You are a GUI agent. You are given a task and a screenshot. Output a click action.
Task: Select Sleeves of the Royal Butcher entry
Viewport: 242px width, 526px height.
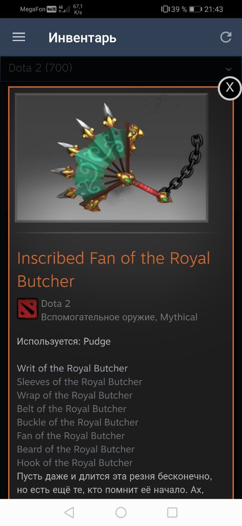click(80, 382)
